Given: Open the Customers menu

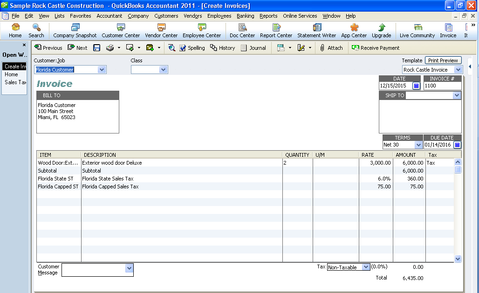Looking at the screenshot, I should [166, 16].
